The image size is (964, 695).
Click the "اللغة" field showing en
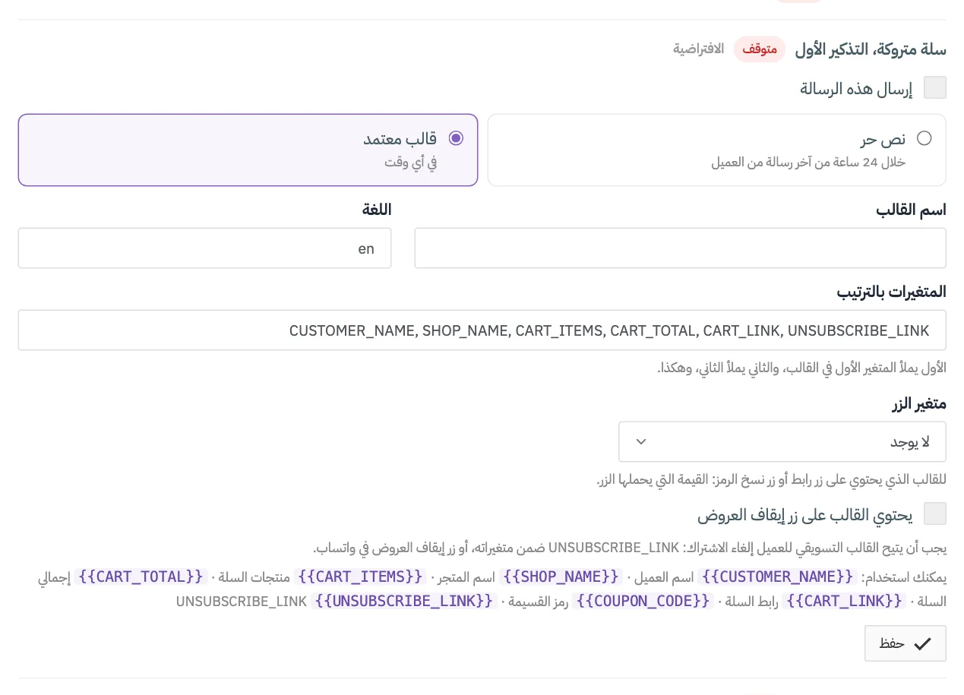tap(204, 248)
